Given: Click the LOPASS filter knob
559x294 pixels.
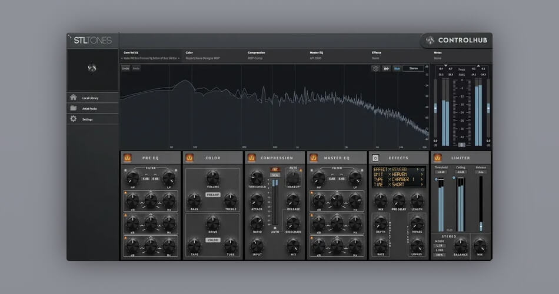Looking at the screenshot, I should click(x=417, y=246).
